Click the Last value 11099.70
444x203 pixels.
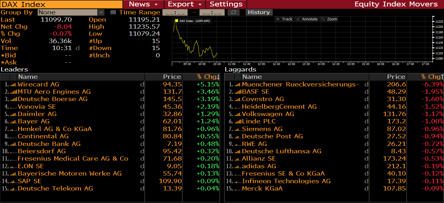coord(56,20)
